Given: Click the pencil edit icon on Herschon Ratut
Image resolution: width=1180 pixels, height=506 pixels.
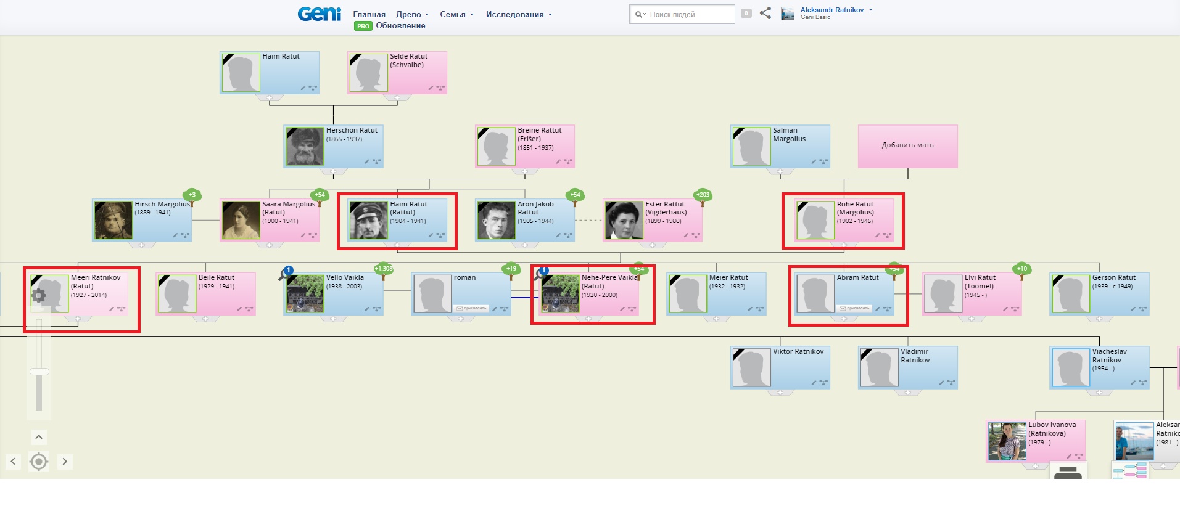Looking at the screenshot, I should pyautogui.click(x=366, y=161).
